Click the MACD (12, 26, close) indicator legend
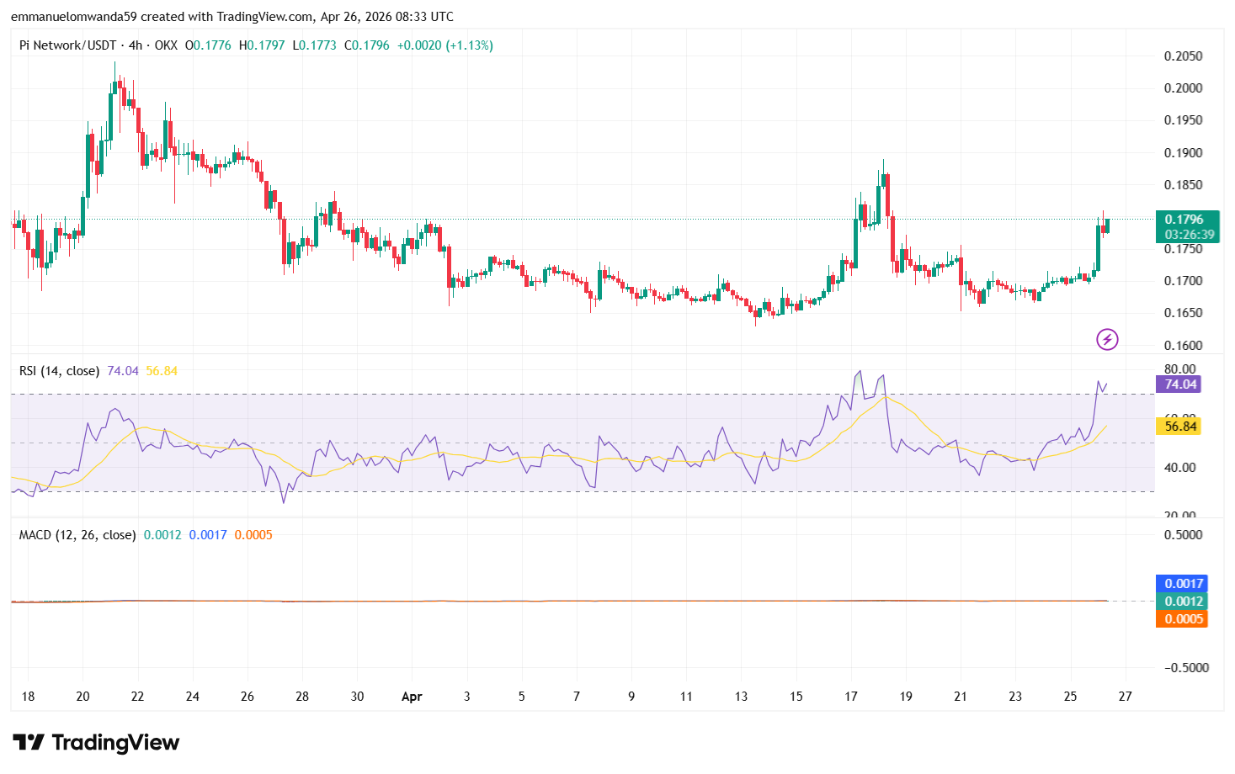Image resolution: width=1235 pixels, height=774 pixels. pyautogui.click(x=77, y=535)
